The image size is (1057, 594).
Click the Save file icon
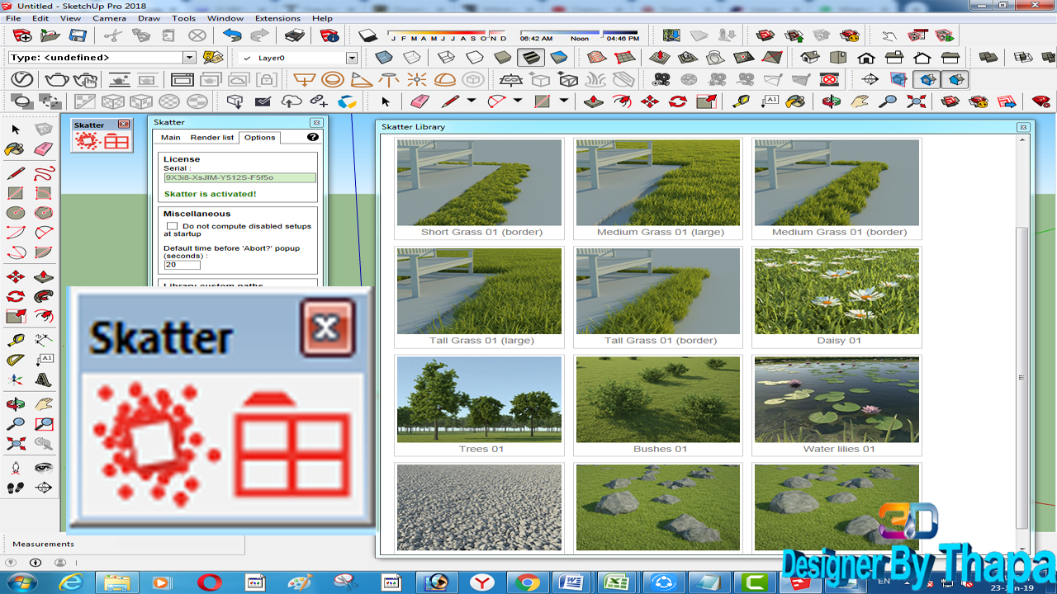(x=78, y=35)
